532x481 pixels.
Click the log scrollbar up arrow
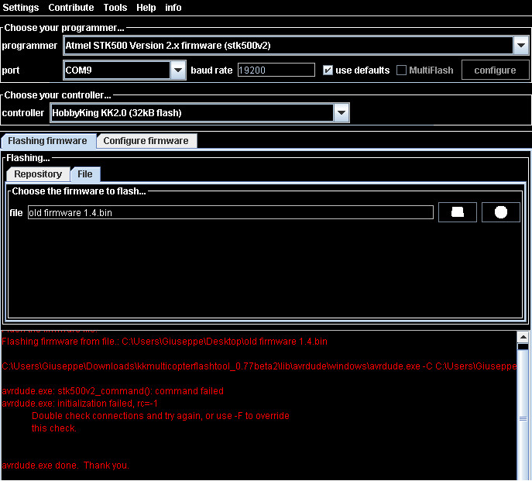click(x=523, y=337)
